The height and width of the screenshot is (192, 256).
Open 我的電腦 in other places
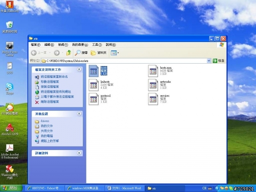47,136
